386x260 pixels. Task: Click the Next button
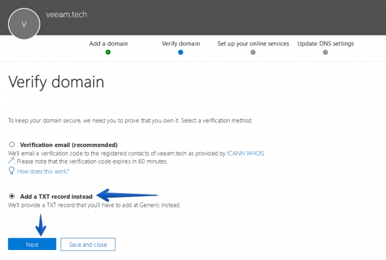point(32,244)
